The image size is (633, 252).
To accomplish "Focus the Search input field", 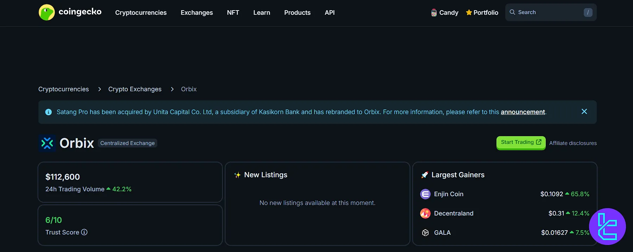I will tap(551, 12).
